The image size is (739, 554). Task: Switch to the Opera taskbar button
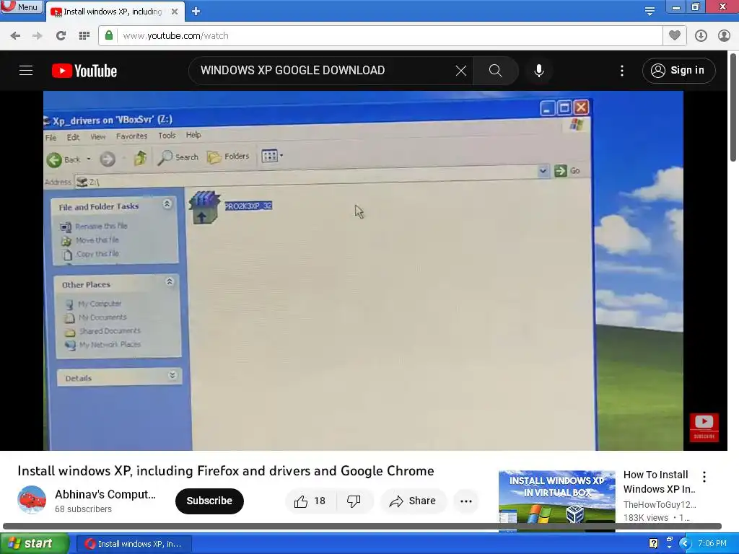click(134, 544)
